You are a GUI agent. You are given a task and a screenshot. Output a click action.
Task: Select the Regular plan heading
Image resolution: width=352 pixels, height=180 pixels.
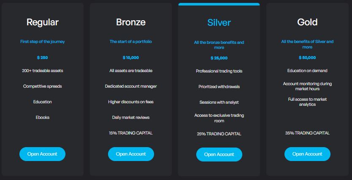[43, 22]
